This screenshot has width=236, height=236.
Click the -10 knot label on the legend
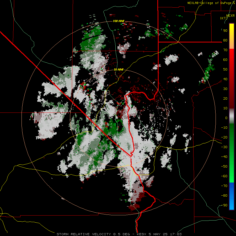(x=224, y=128)
